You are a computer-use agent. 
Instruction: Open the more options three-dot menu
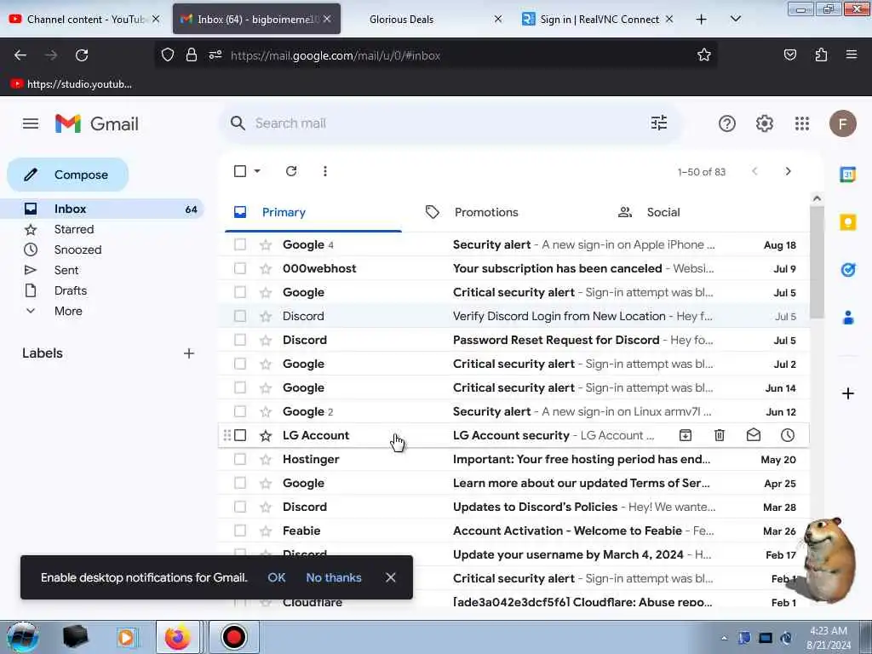(324, 171)
